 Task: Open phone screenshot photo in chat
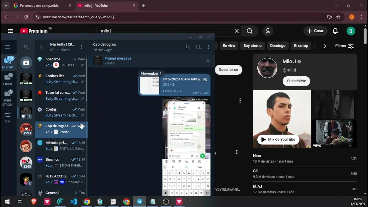pos(186,147)
